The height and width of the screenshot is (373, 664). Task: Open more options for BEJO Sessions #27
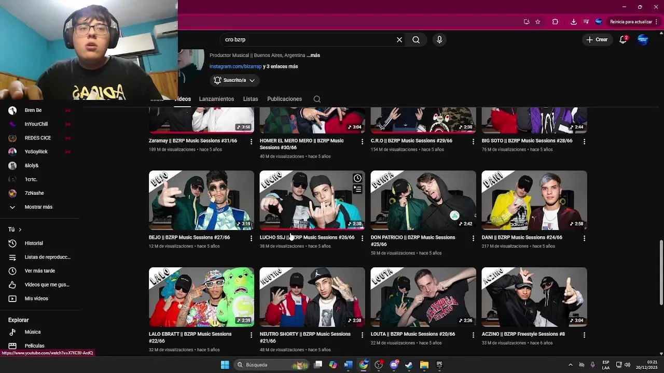coord(252,238)
